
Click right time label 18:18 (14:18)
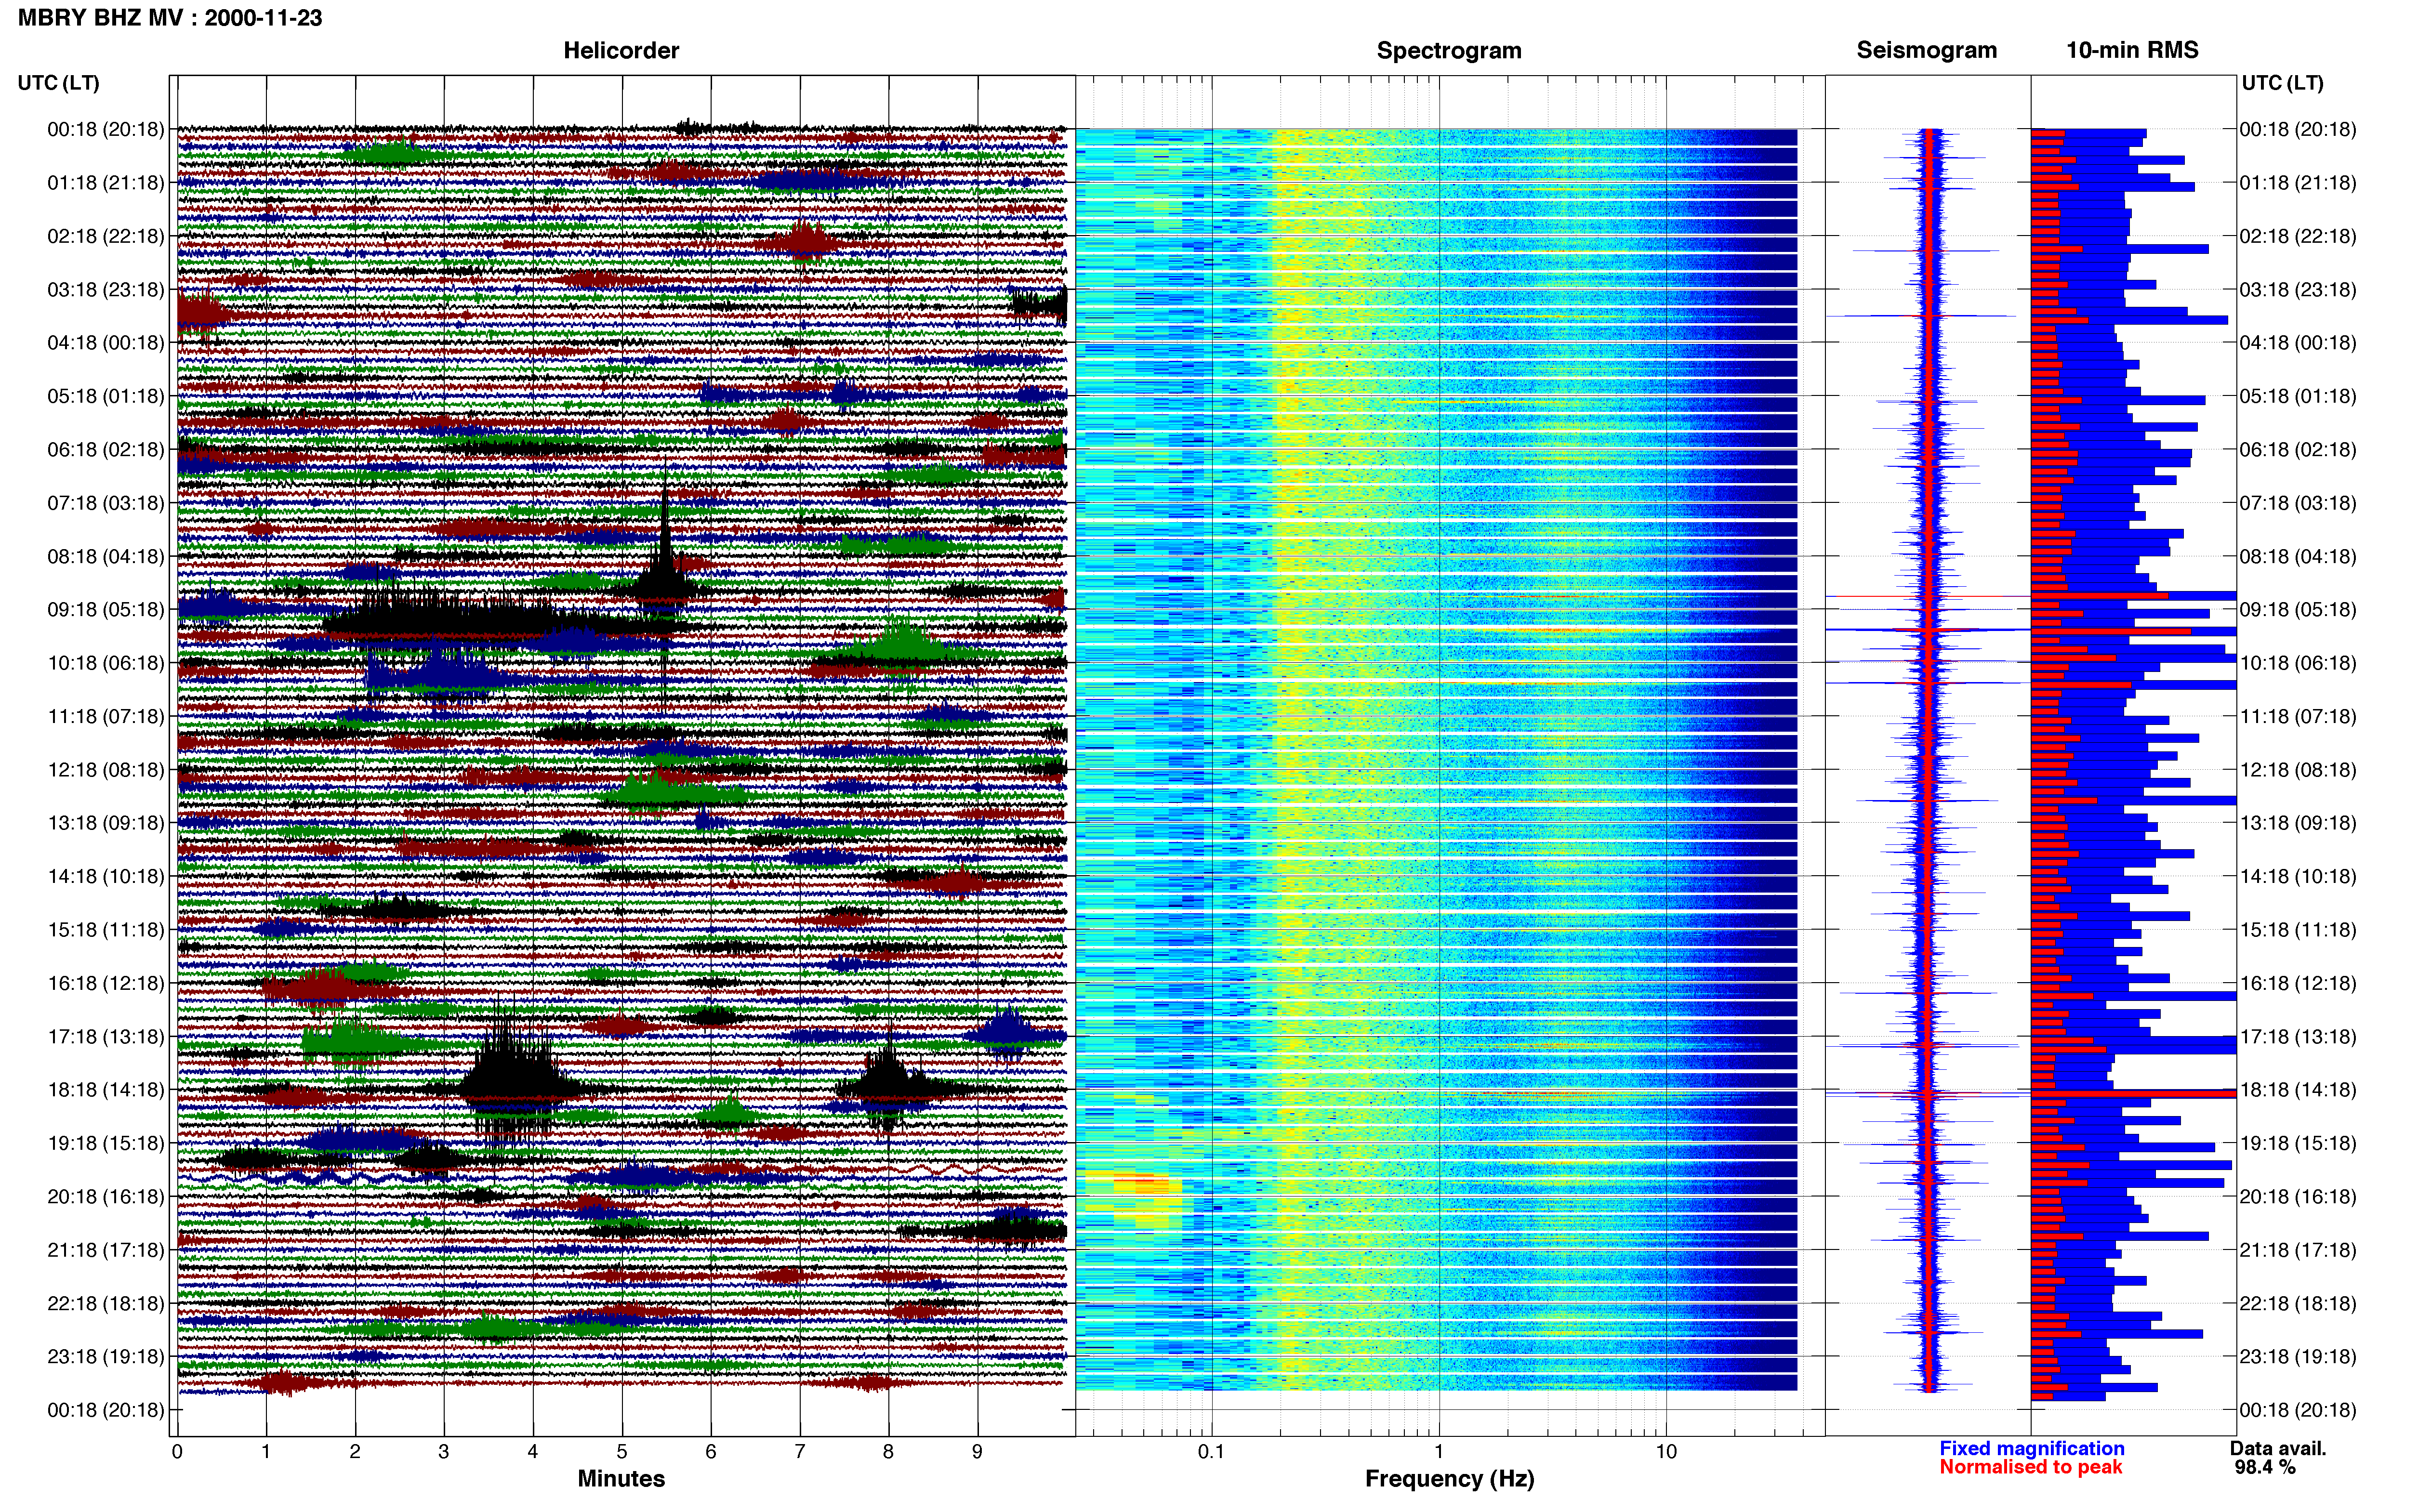pos(2298,1090)
